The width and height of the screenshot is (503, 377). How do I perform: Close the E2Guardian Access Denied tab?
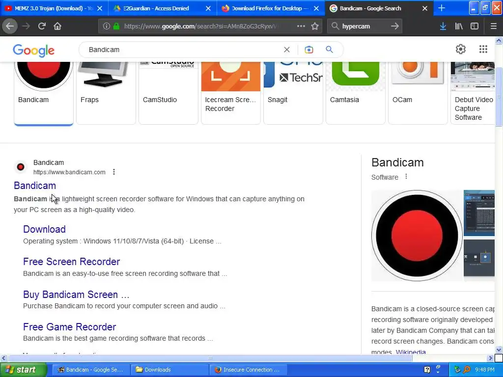point(208,8)
